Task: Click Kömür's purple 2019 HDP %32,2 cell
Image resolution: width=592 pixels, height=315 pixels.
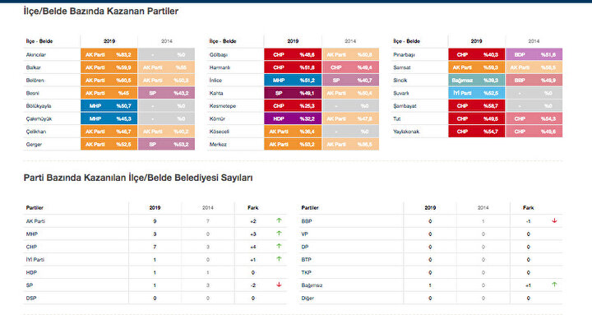Action: tap(293, 119)
